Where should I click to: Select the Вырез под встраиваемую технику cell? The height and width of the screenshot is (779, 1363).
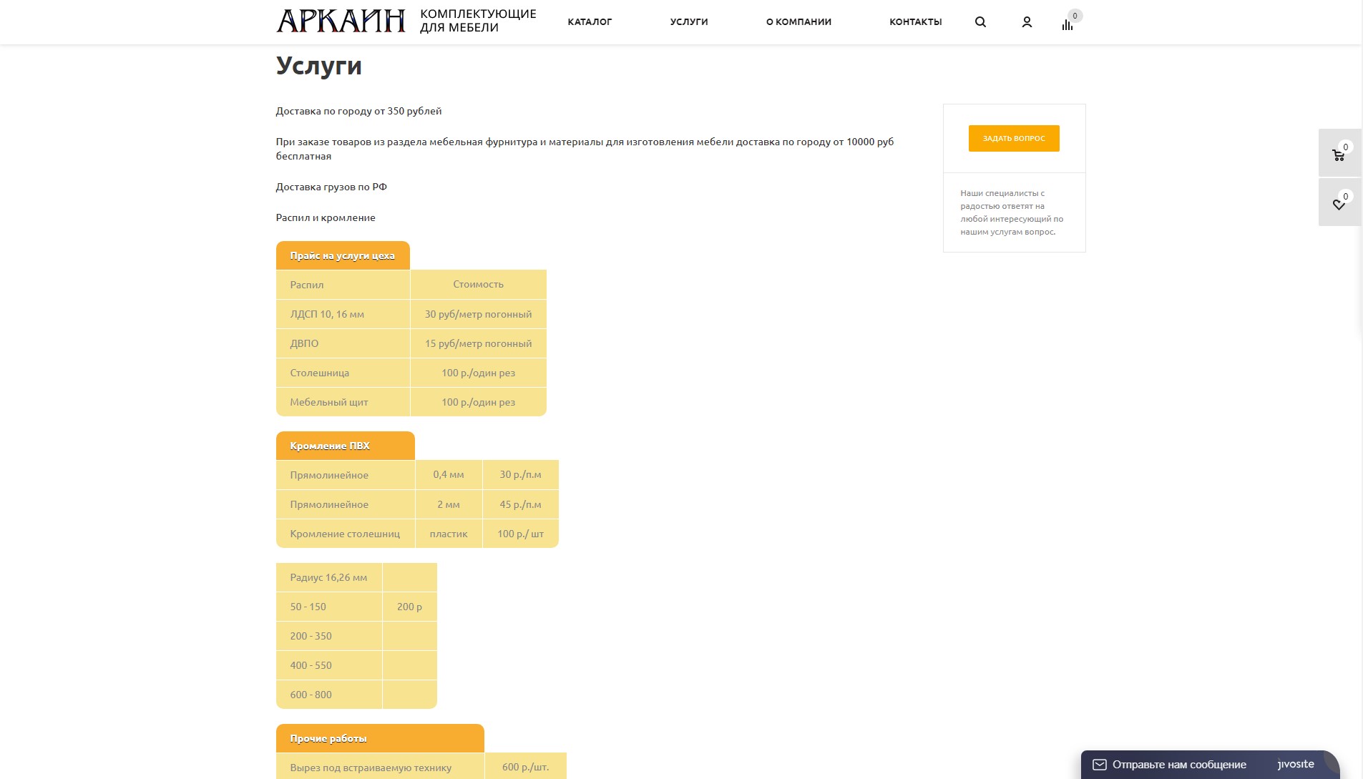380,766
